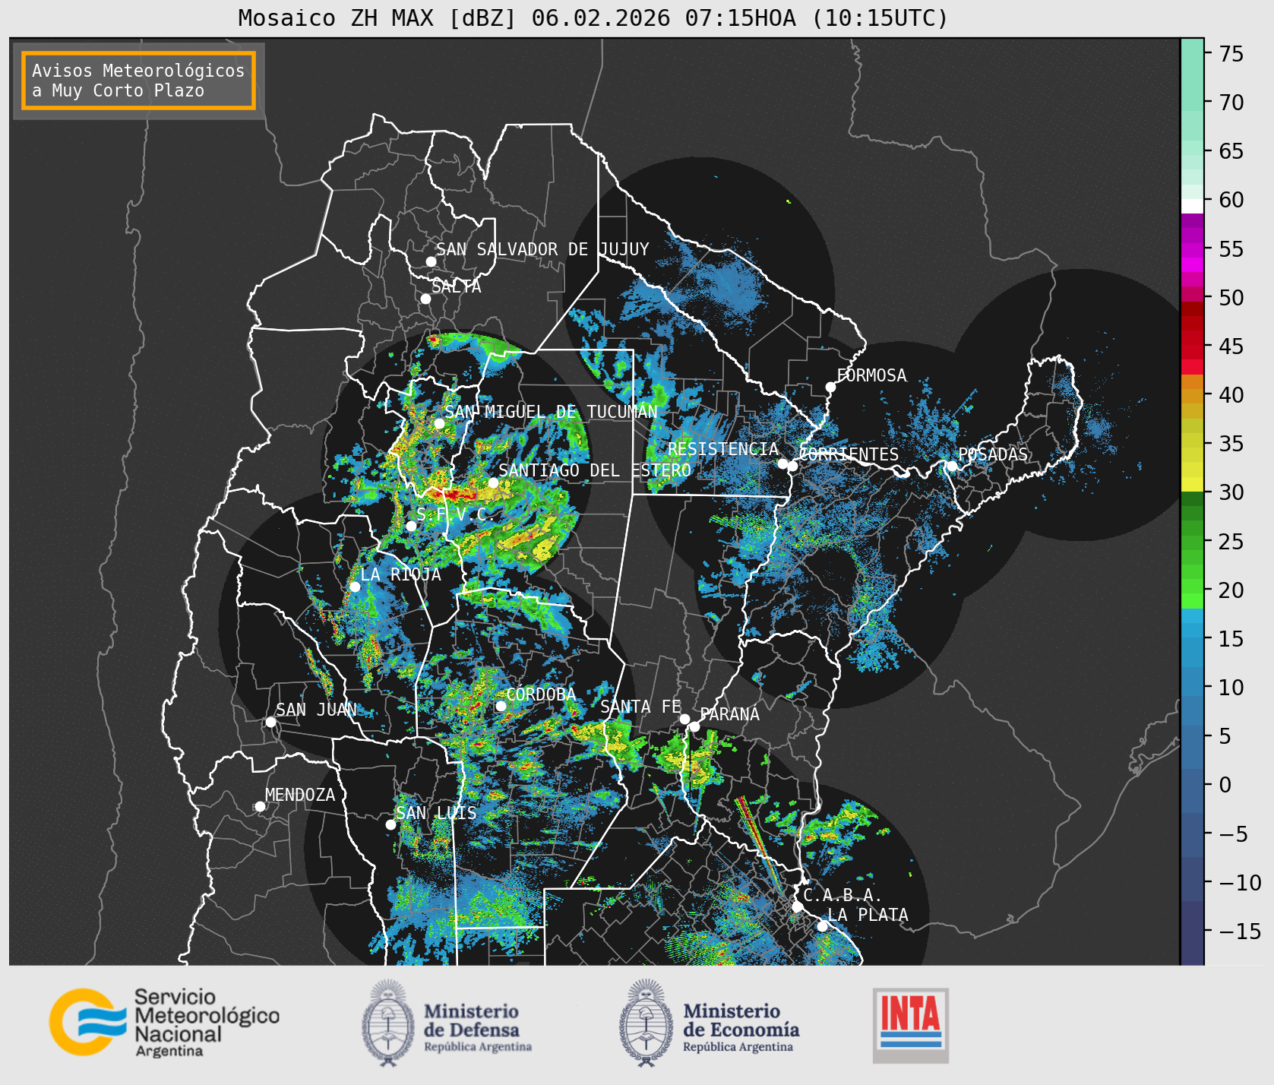The image size is (1274, 1085).
Task: Click the POSADAS label text
Action: click(992, 454)
